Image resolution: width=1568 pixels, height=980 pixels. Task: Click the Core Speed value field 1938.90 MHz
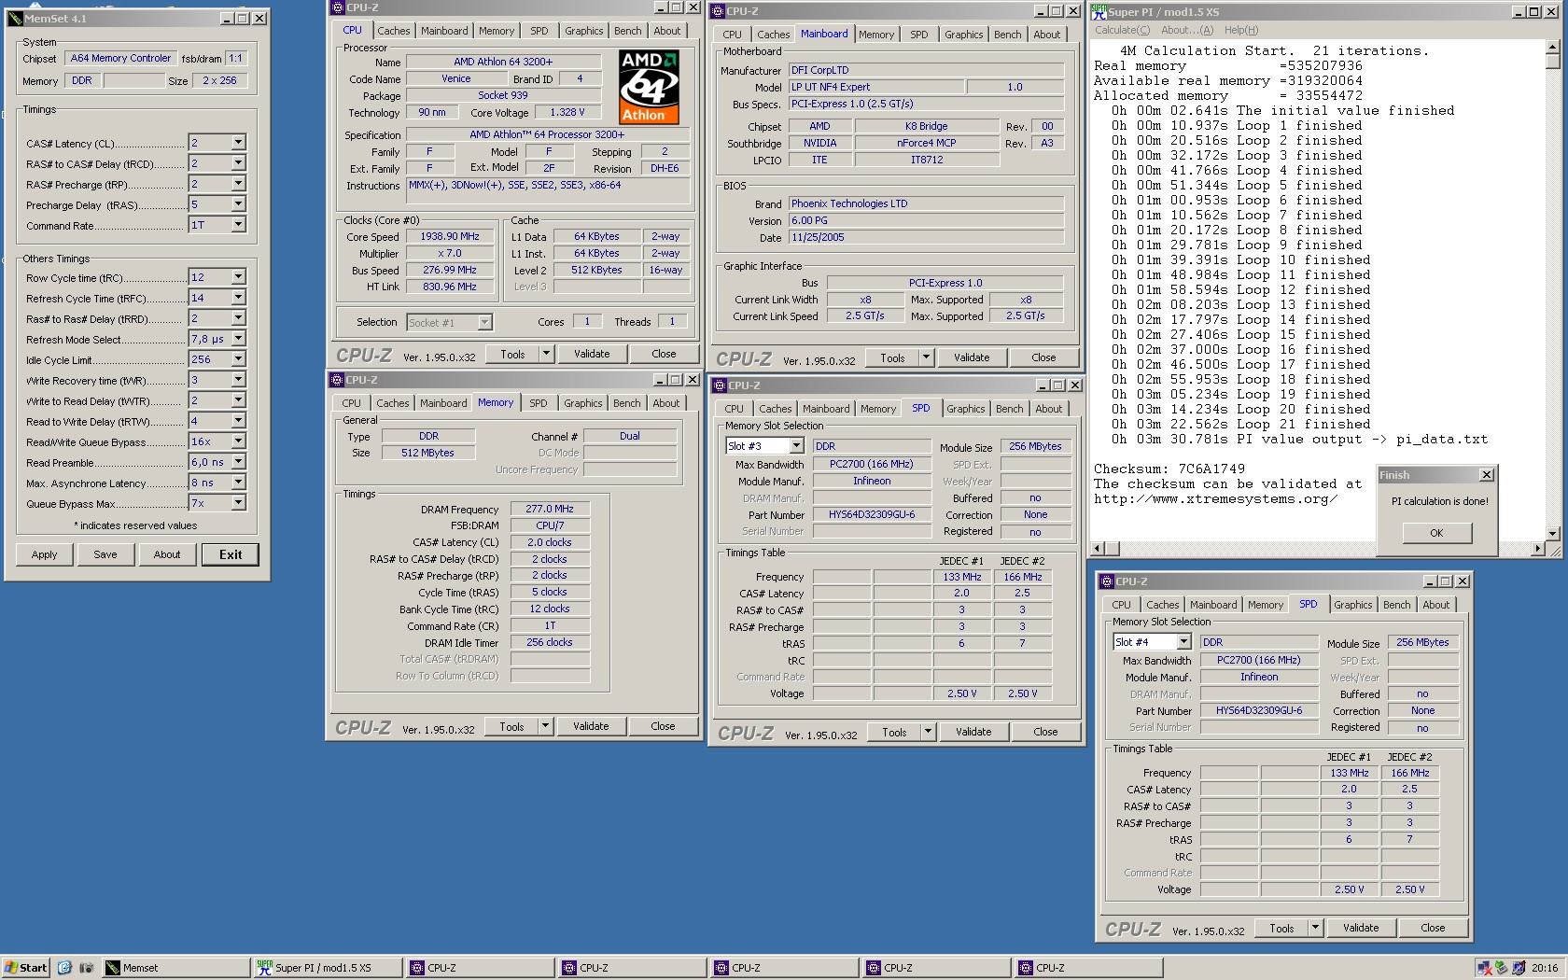(x=450, y=237)
